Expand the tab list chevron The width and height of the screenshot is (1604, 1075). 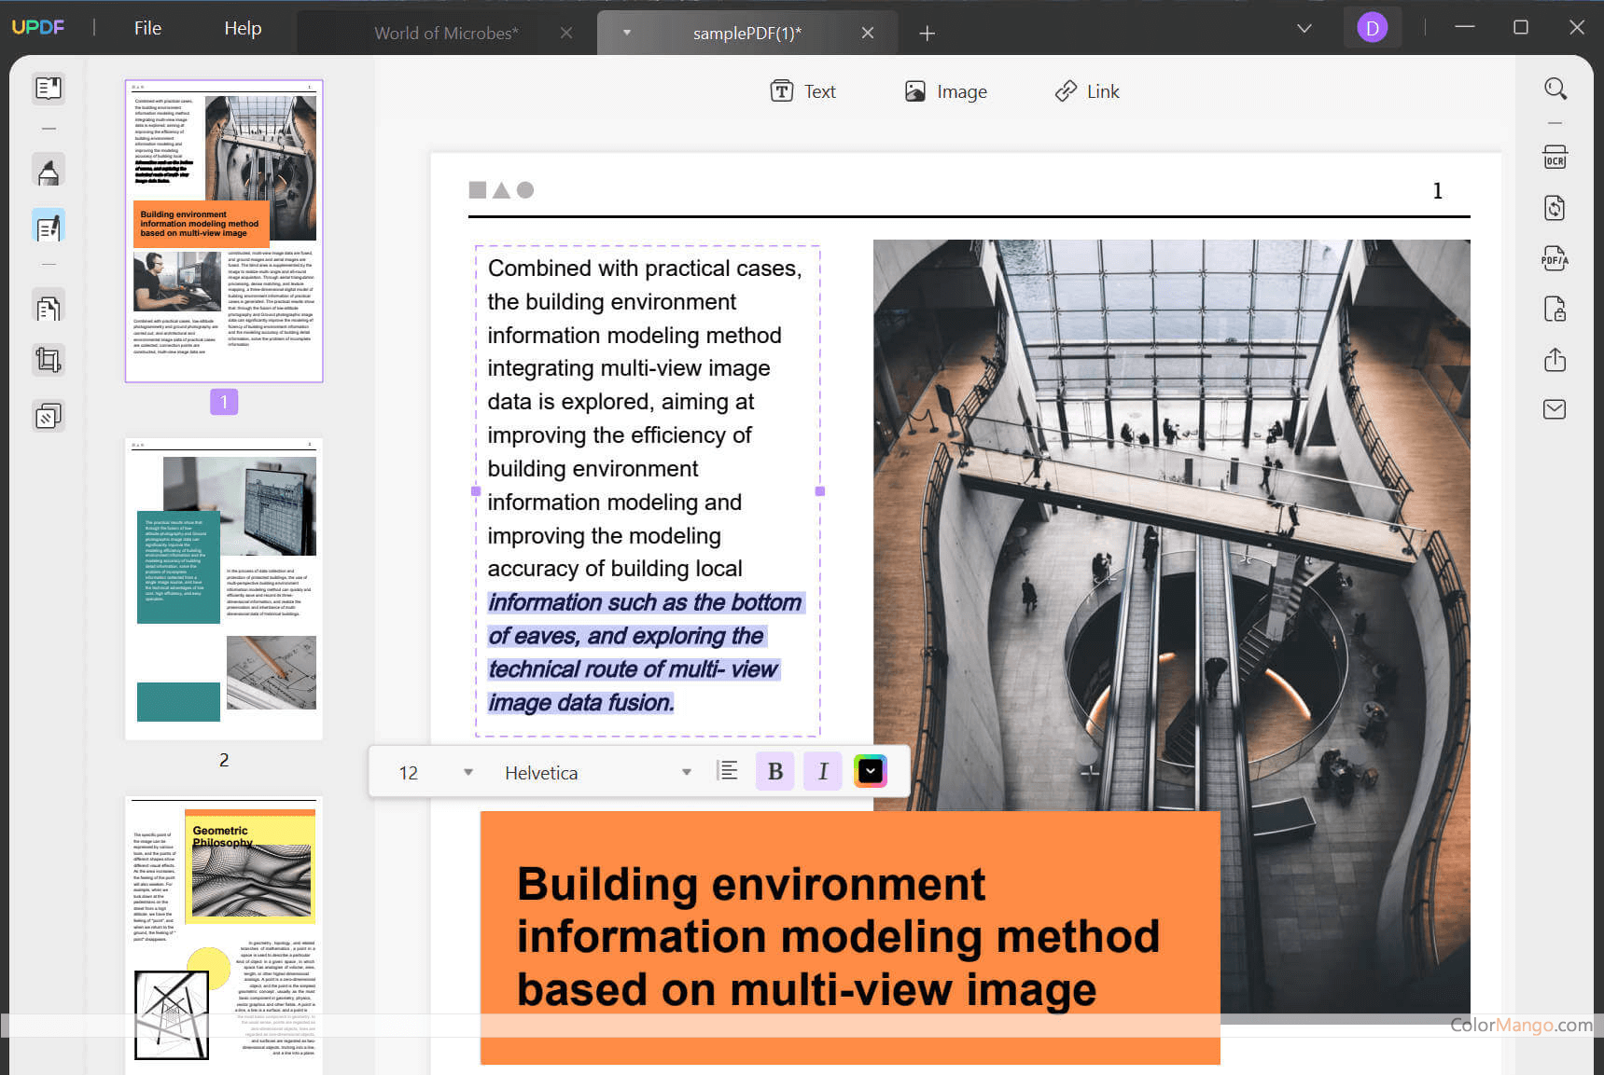coord(1304,29)
